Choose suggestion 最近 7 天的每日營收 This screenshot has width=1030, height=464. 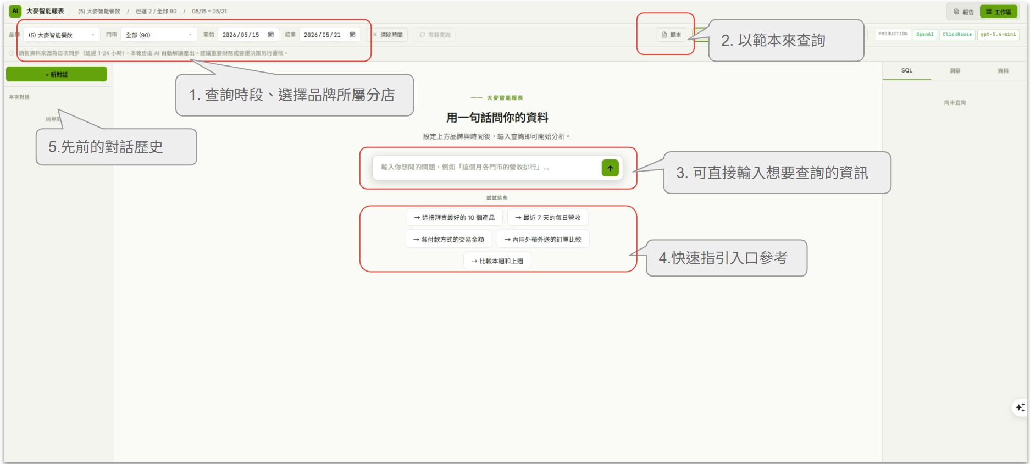(547, 218)
